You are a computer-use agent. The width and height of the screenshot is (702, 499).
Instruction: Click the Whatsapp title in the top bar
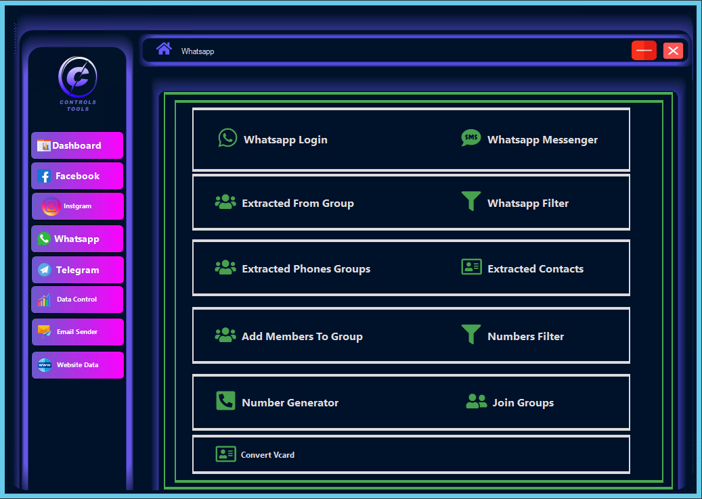198,51
